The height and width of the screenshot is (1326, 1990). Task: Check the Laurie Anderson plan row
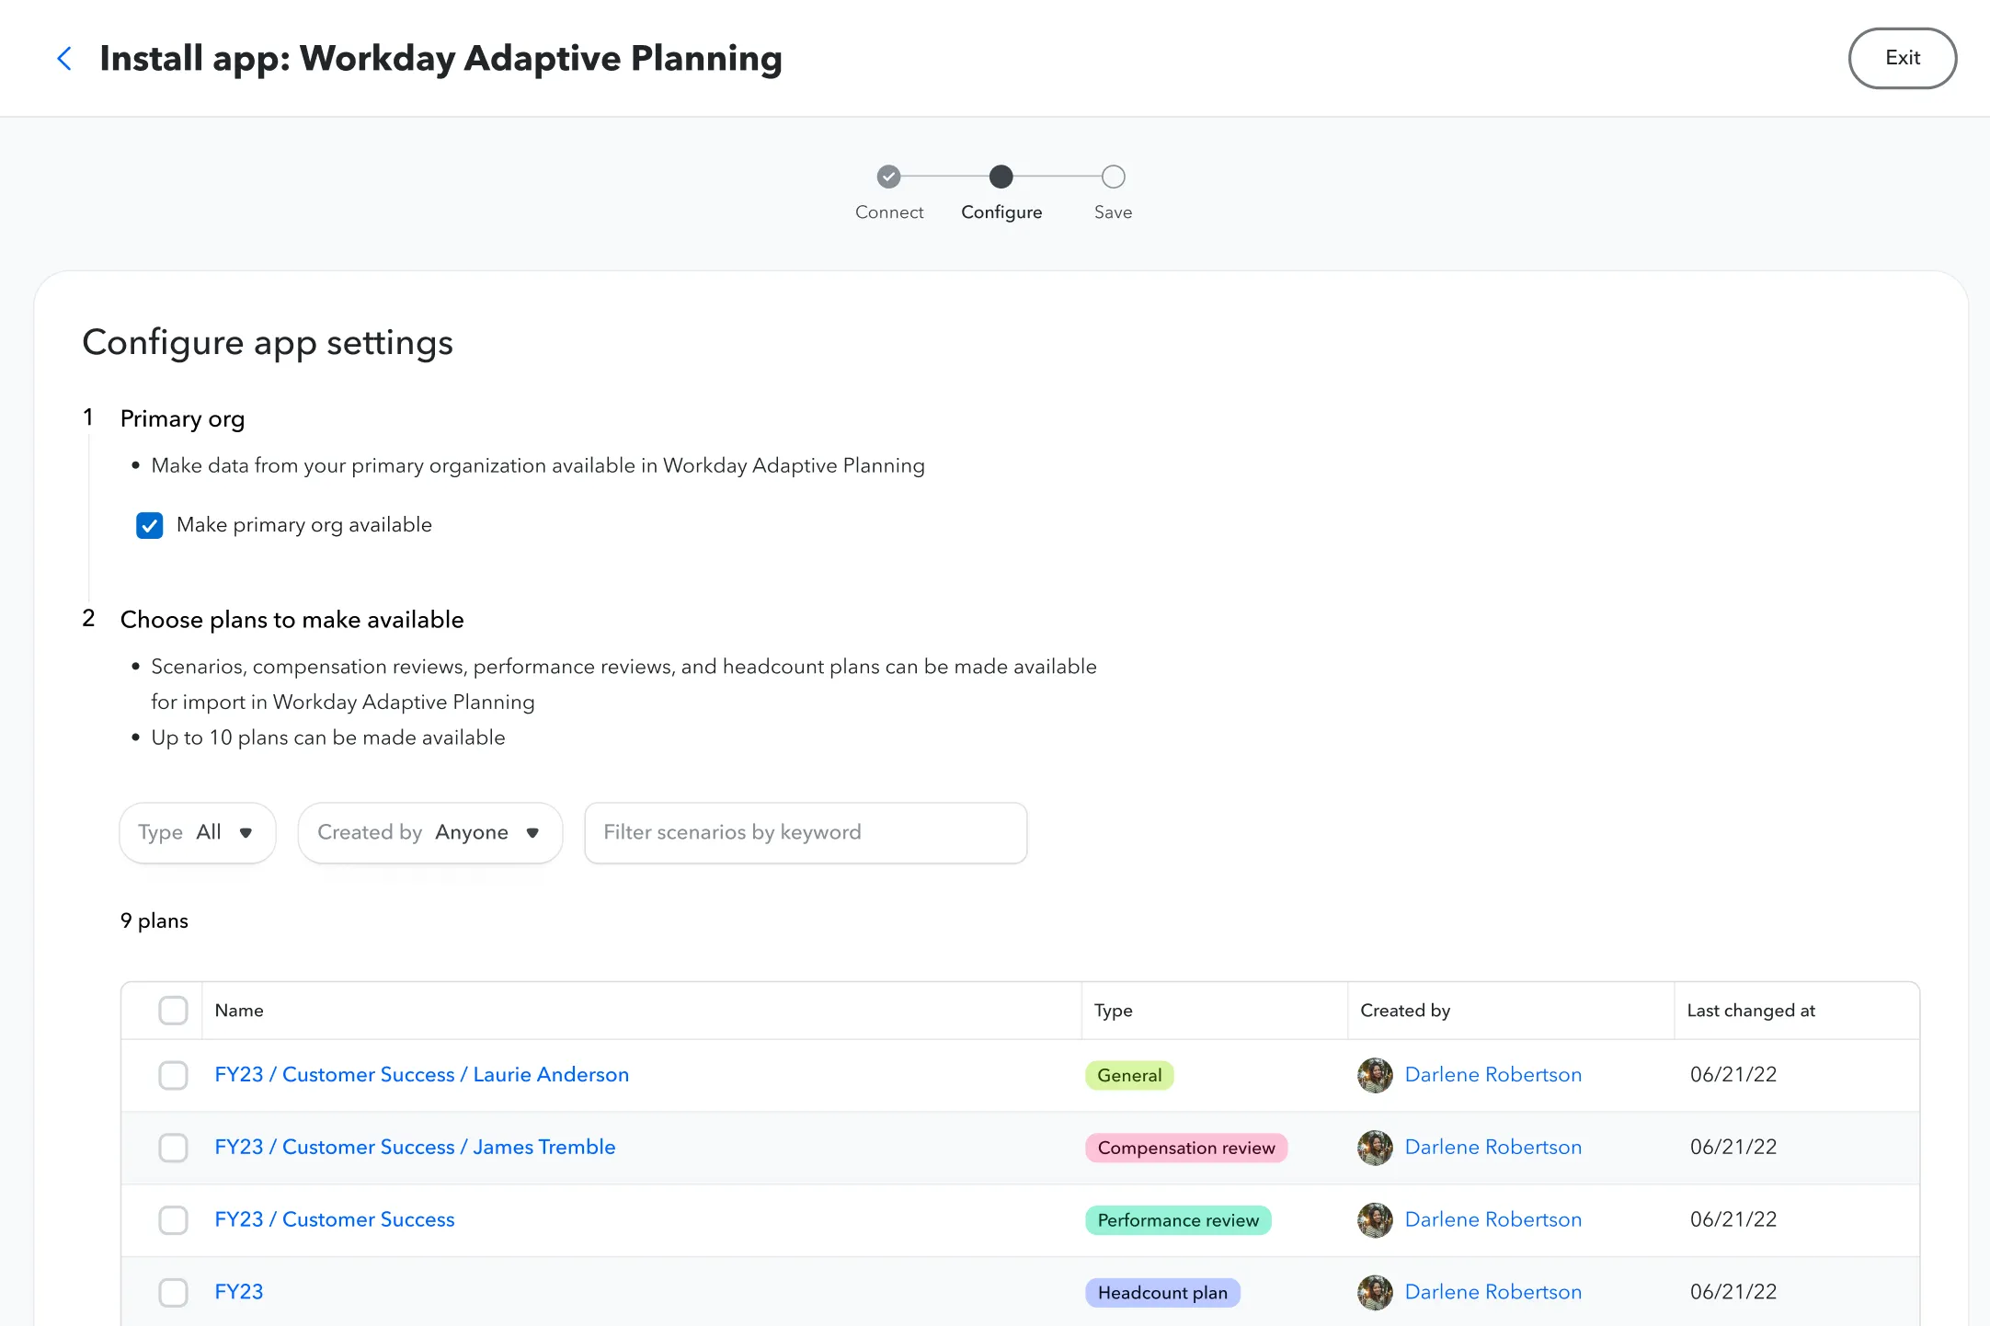click(173, 1075)
